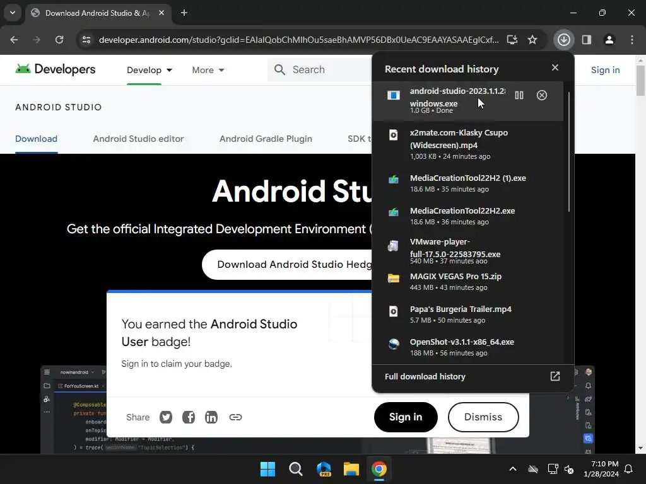This screenshot has width=646, height=484.
Task: Open Full download history
Action: (473, 376)
